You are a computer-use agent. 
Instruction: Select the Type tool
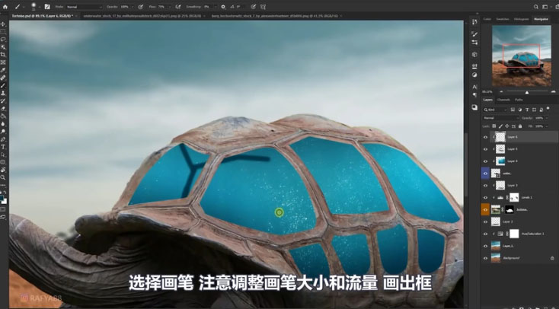point(4,147)
